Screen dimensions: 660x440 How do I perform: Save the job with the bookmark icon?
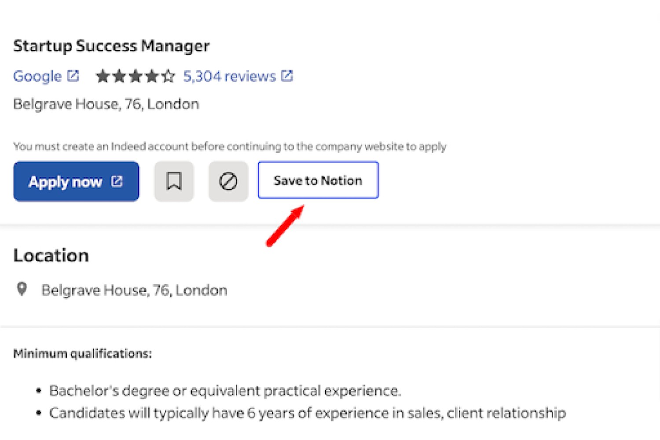click(x=174, y=181)
